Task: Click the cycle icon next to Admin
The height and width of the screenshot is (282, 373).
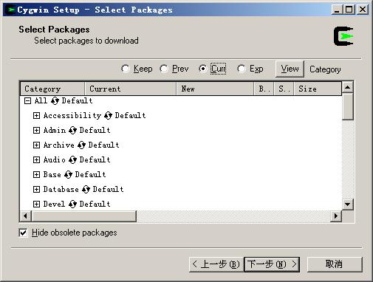Action: [72, 130]
